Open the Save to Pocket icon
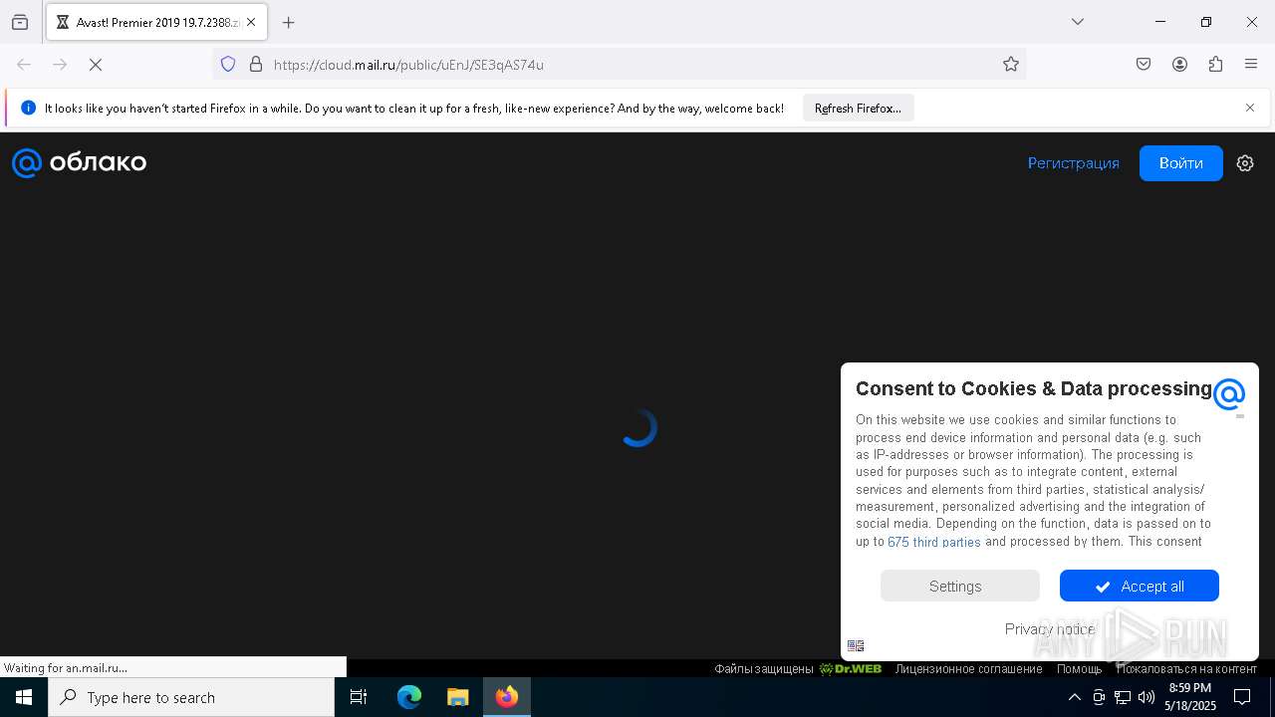The width and height of the screenshot is (1275, 717). coord(1144,65)
